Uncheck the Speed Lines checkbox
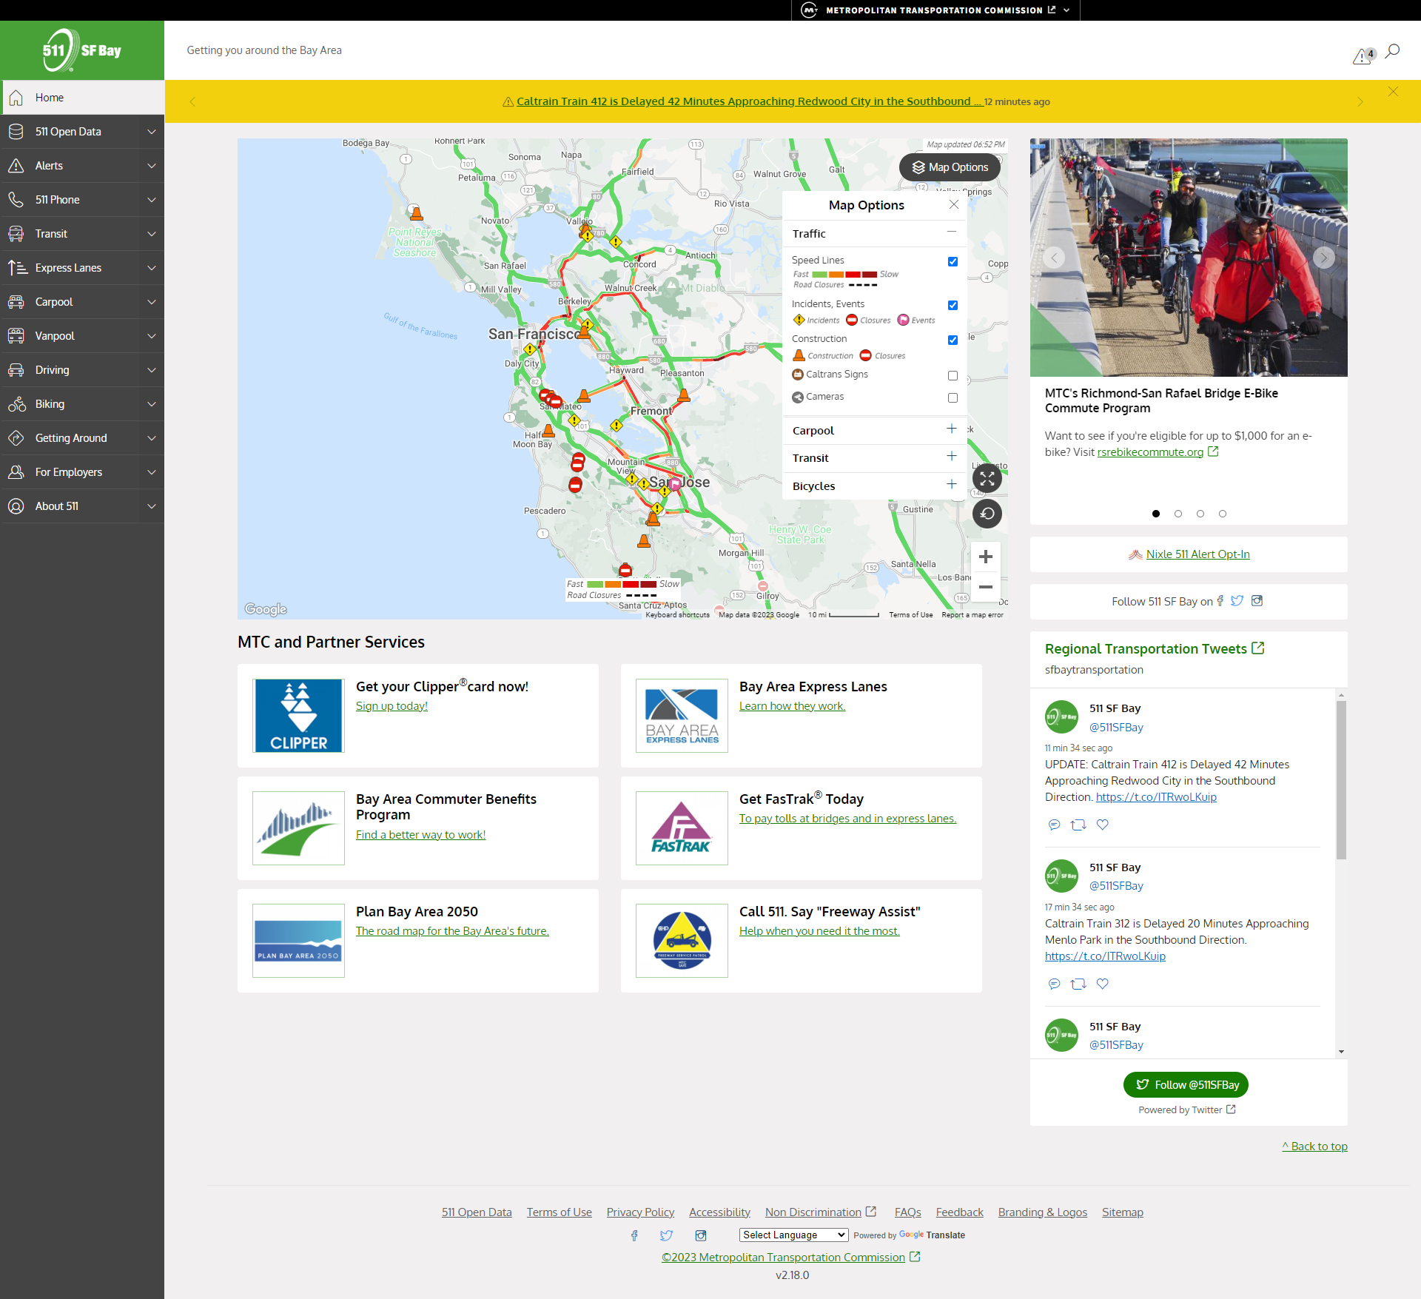 953,262
